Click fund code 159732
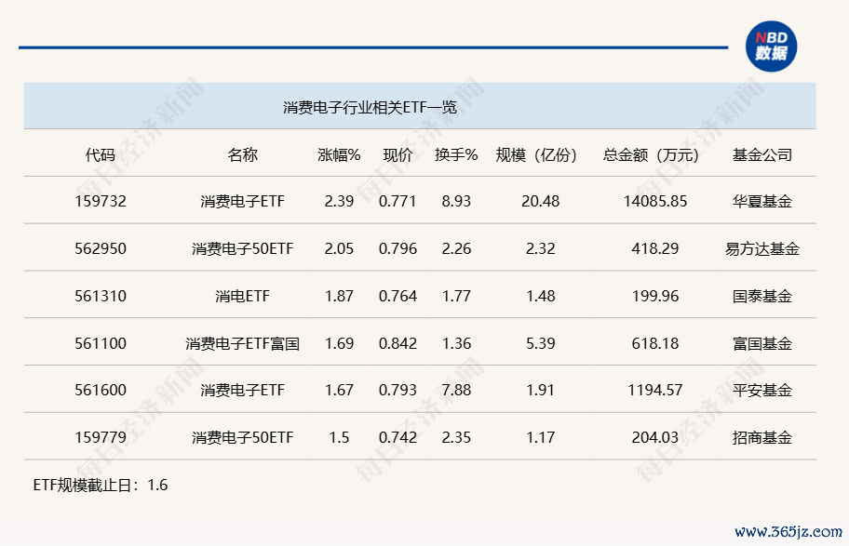 [x=101, y=201]
